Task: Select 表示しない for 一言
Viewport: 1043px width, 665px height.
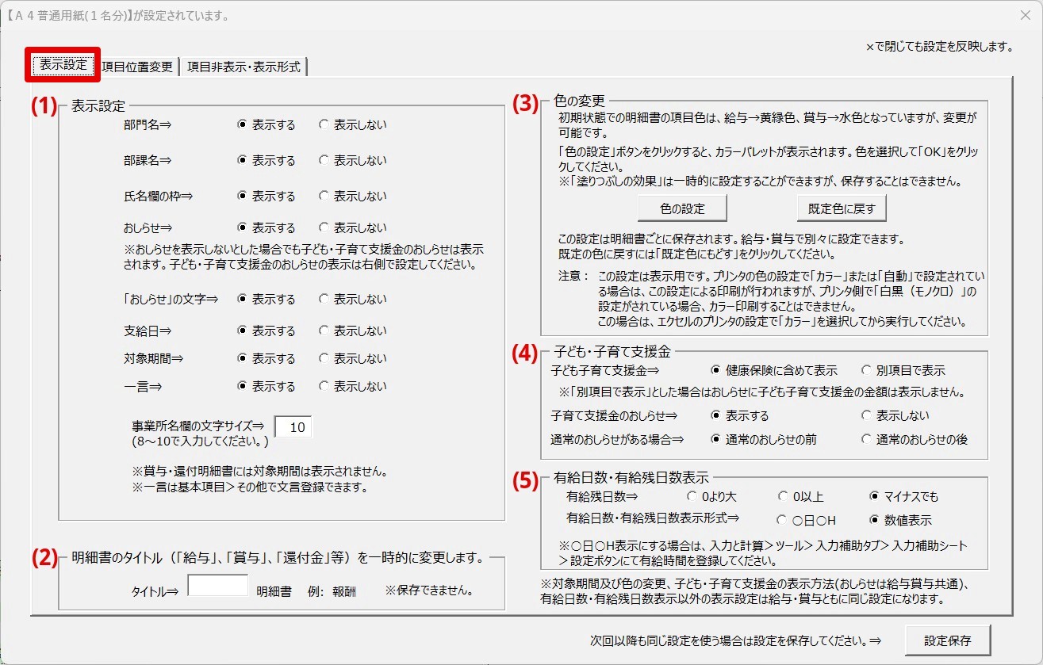Action: [353, 386]
